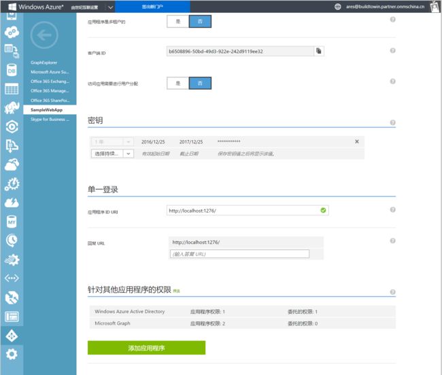Open the Cloud Services gears icon
442x375 pixels.
[12, 32]
